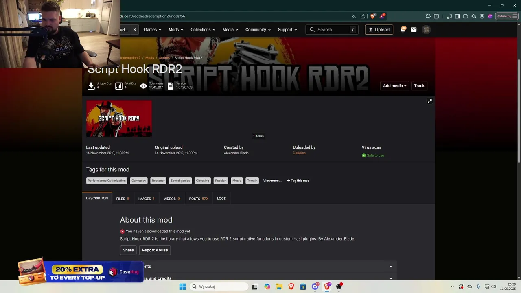Image resolution: width=521 pixels, height=293 pixels.
Task: Click the Track button
Action: [419, 86]
